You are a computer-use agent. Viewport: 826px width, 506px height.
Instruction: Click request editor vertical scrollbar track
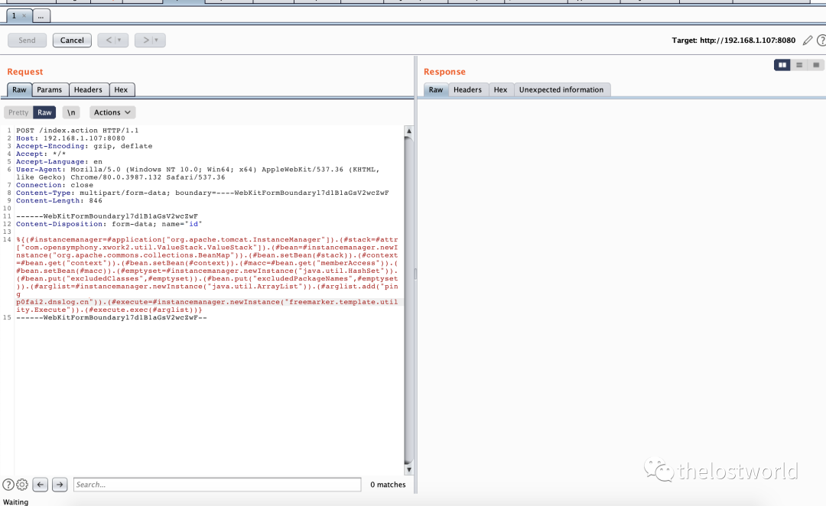(408, 300)
